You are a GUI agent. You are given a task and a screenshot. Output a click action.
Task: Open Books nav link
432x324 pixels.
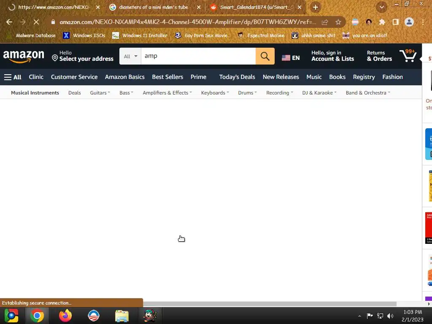(337, 77)
